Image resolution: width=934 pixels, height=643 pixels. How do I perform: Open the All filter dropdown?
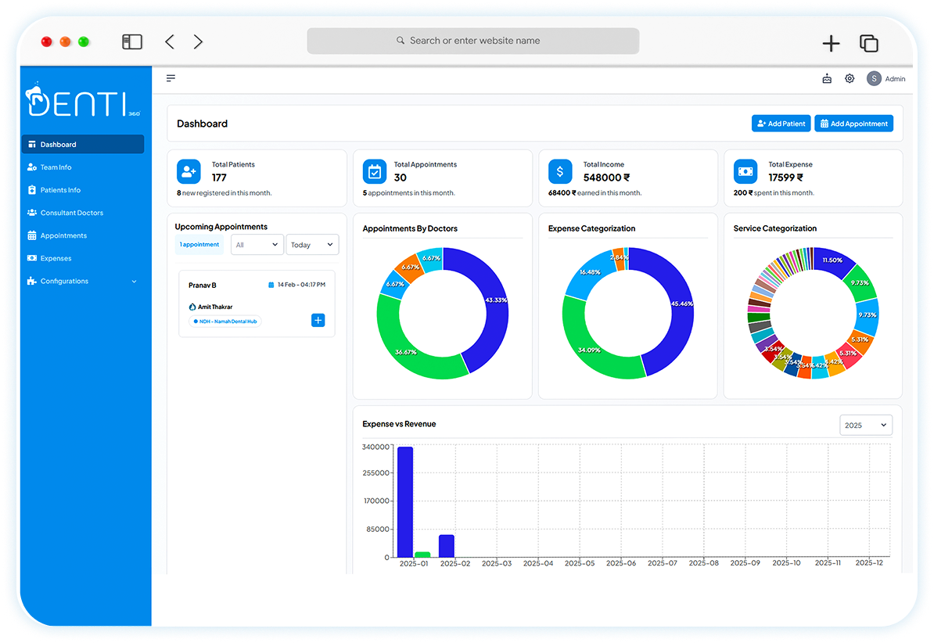257,244
